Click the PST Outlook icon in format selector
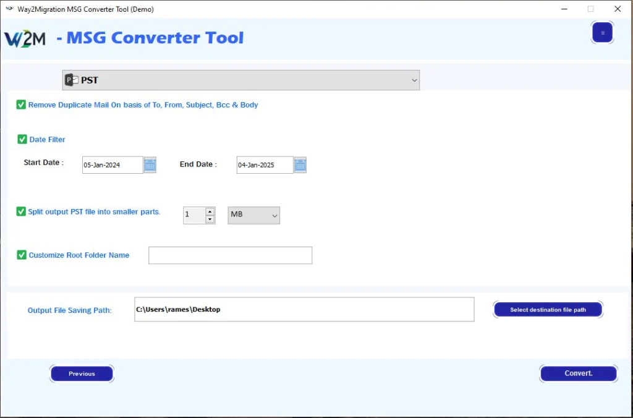The width and height of the screenshot is (633, 418). [x=72, y=80]
